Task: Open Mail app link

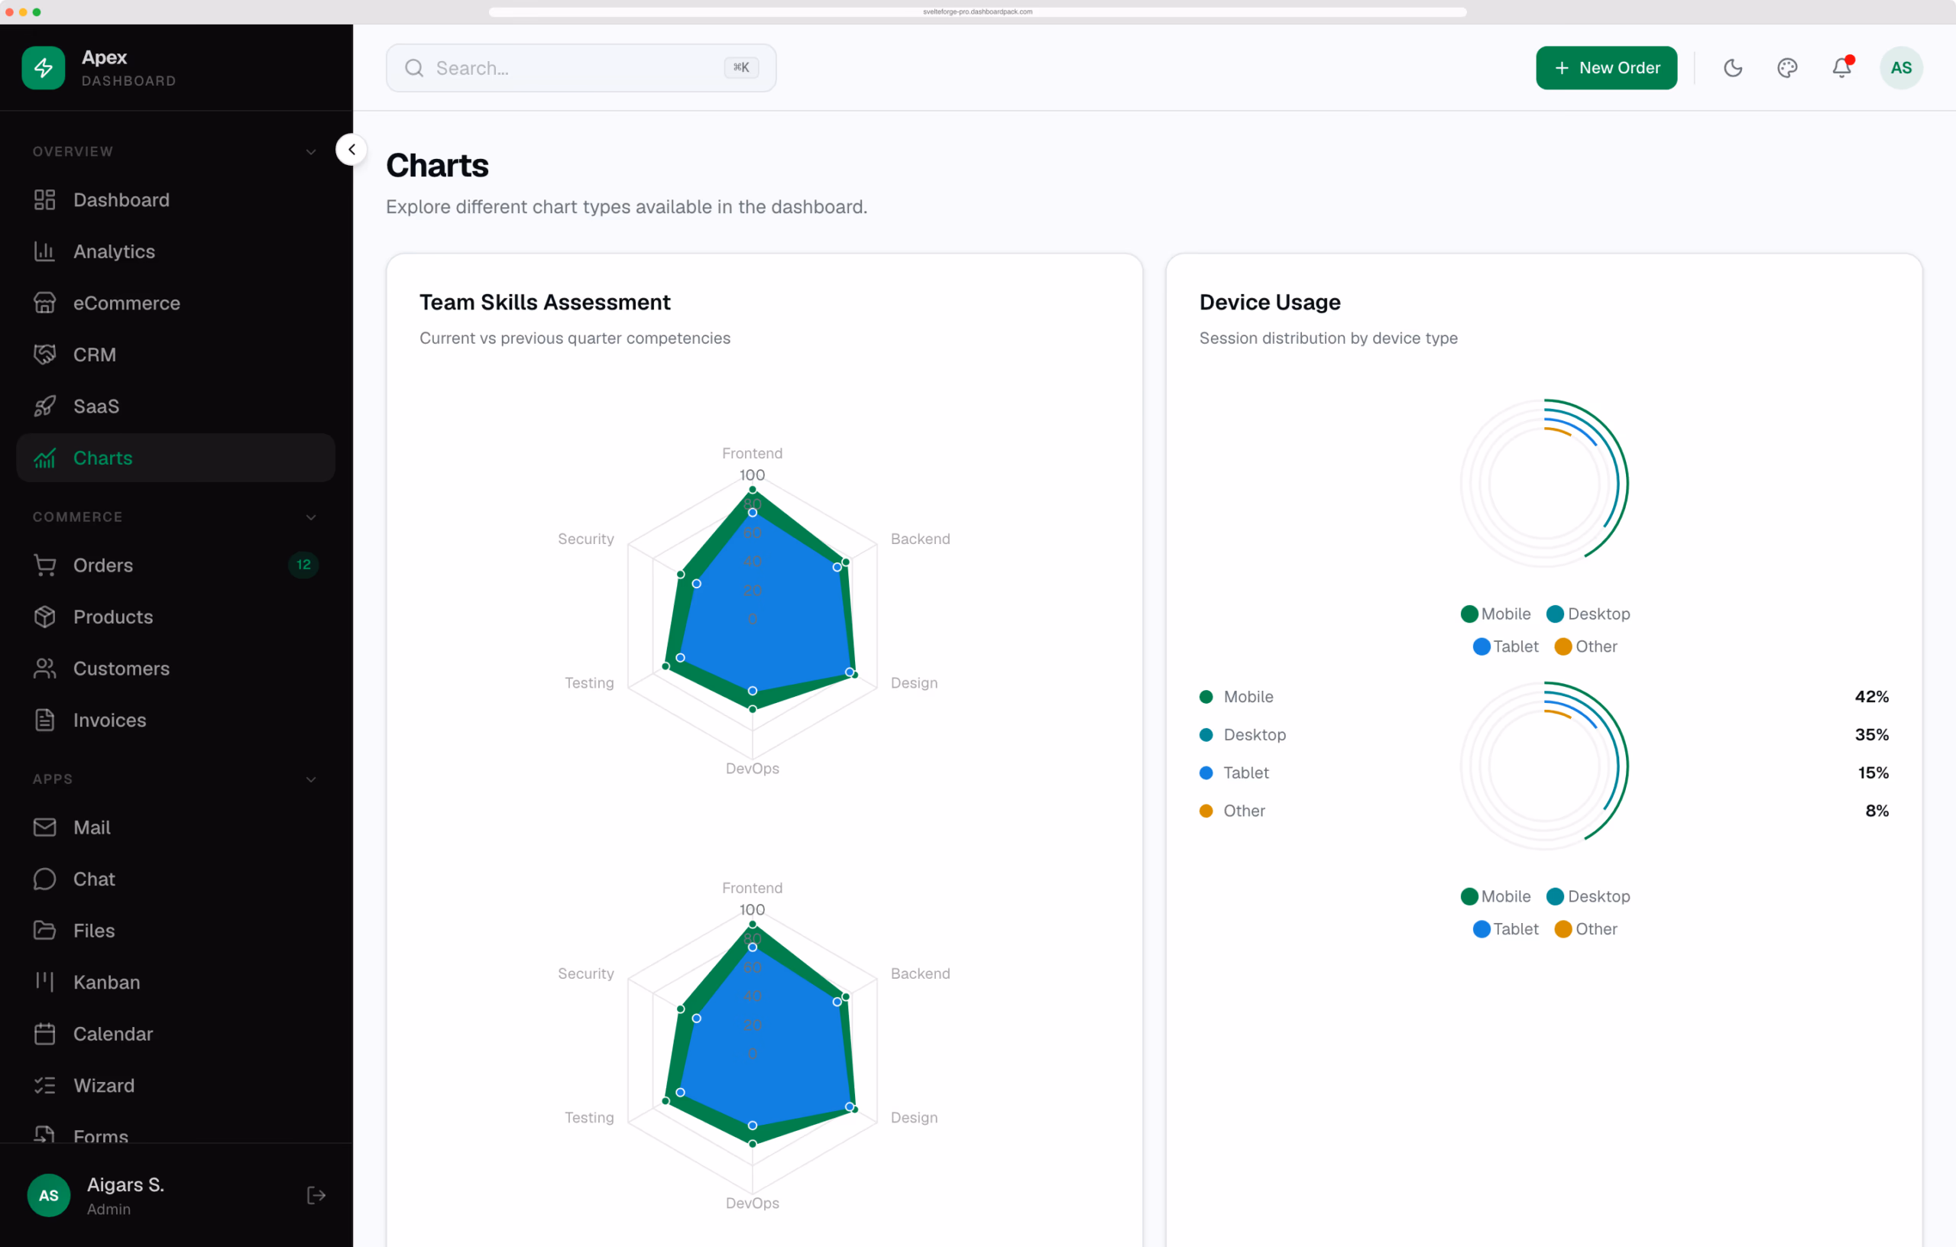Action: click(176, 827)
